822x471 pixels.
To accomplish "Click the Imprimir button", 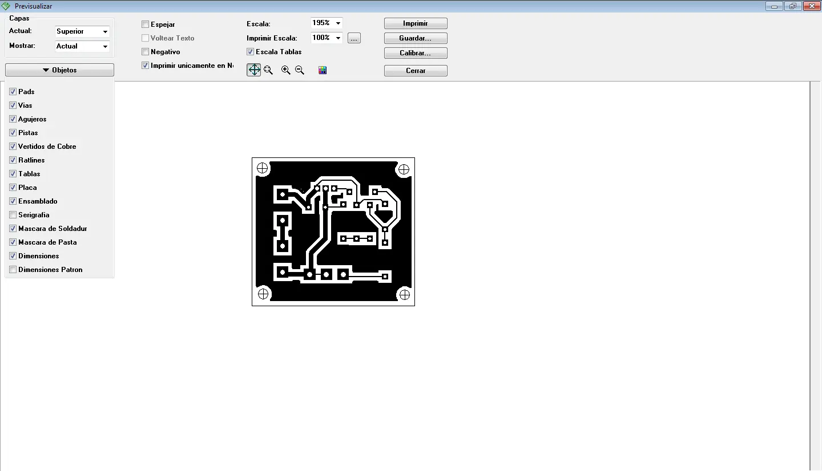I will (416, 23).
